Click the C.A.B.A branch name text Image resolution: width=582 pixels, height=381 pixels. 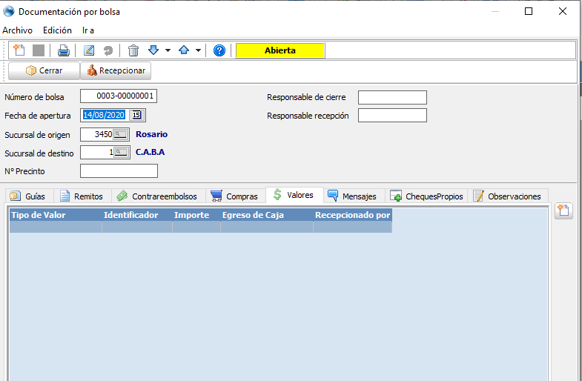coord(150,152)
